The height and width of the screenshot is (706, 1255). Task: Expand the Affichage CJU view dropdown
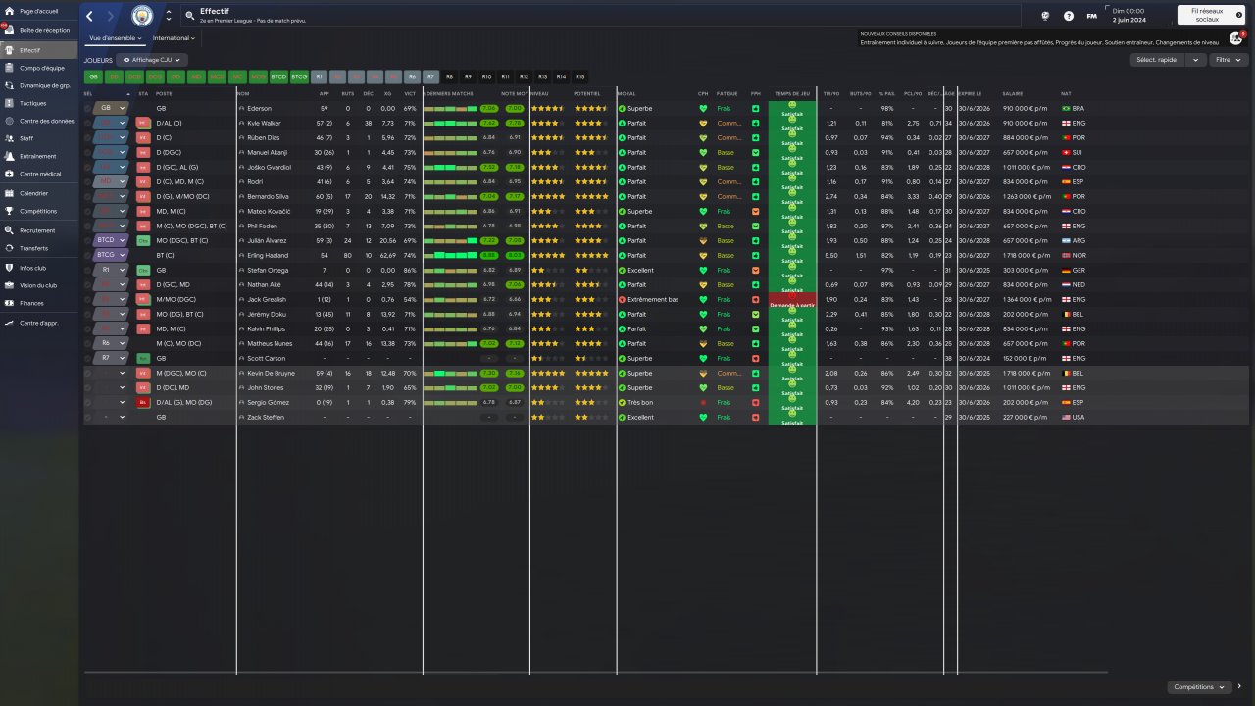[x=152, y=60]
